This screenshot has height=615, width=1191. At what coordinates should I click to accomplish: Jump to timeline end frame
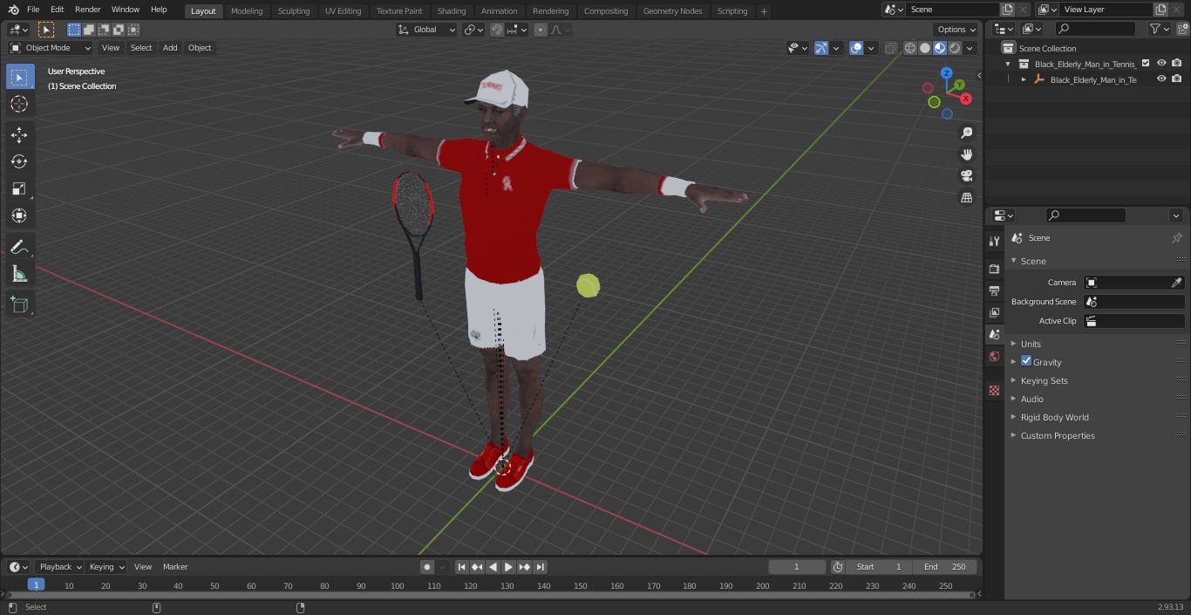(x=540, y=567)
